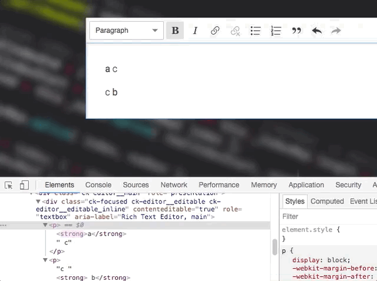Viewport: 377px width, 281px height.
Task: Click the Unlink icon
Action: coord(235,31)
